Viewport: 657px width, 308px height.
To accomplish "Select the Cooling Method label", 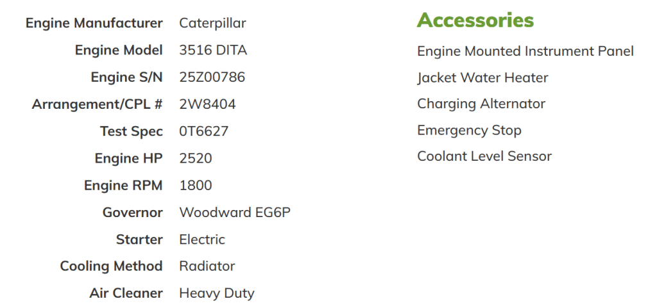I will pyautogui.click(x=111, y=266).
